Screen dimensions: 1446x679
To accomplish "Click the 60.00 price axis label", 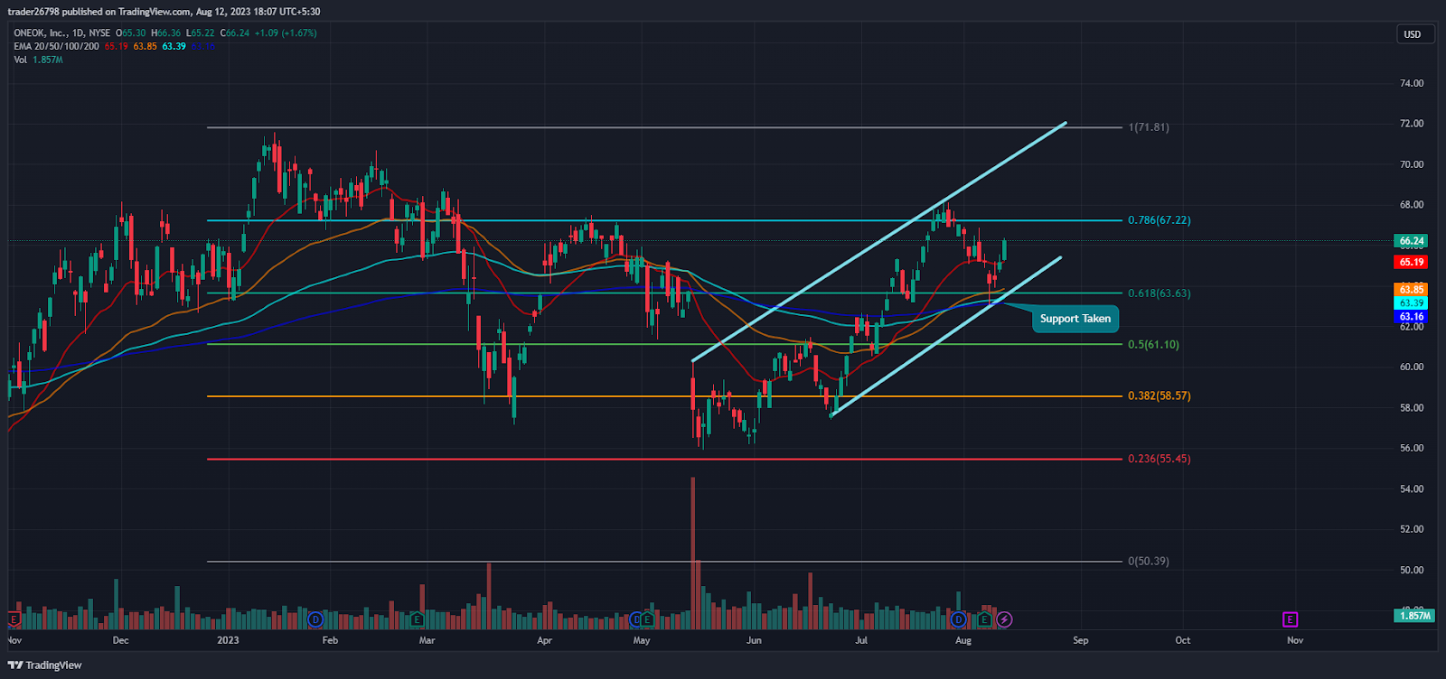I will pos(1412,367).
